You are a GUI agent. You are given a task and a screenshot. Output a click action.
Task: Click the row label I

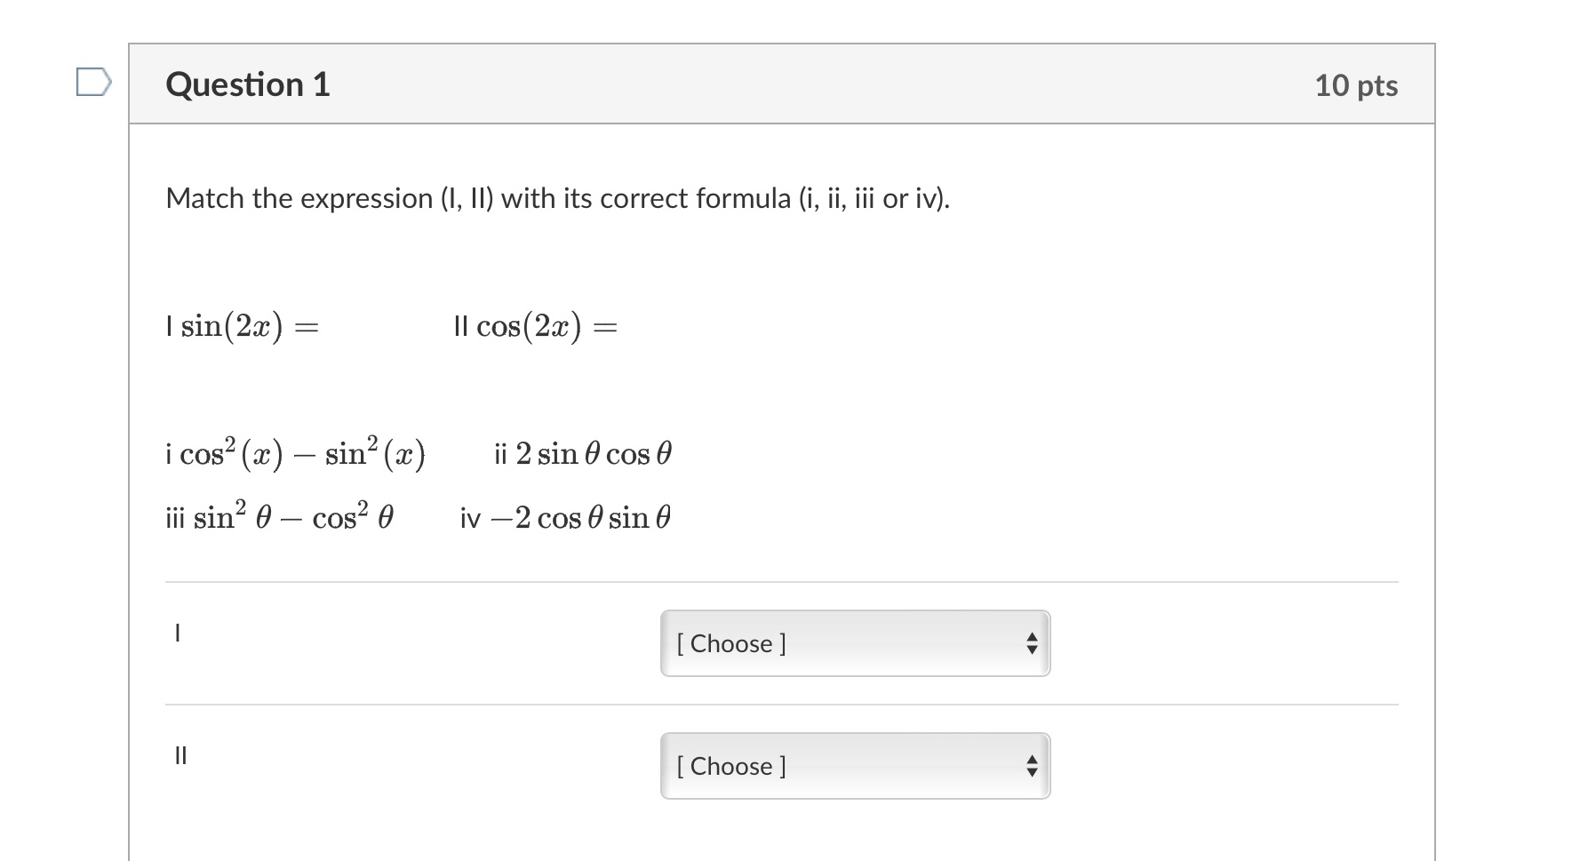click(179, 634)
